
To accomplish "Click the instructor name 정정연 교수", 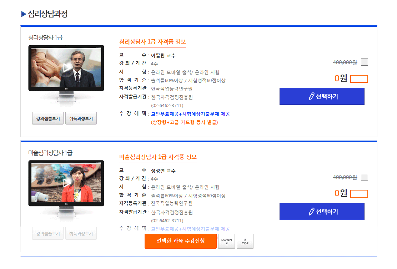I will pos(163,171).
